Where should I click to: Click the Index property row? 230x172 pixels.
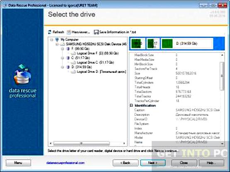click(x=174, y=128)
